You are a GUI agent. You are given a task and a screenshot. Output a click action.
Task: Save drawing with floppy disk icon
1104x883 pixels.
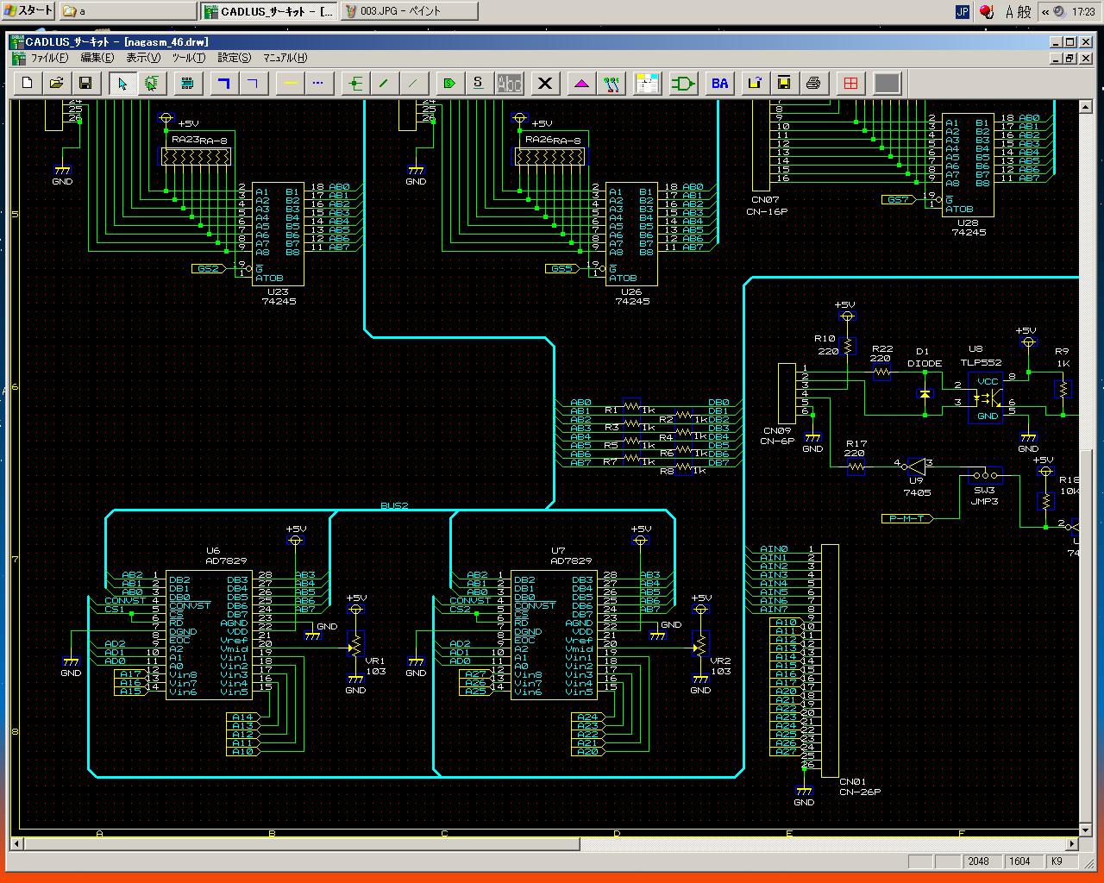[x=85, y=83]
